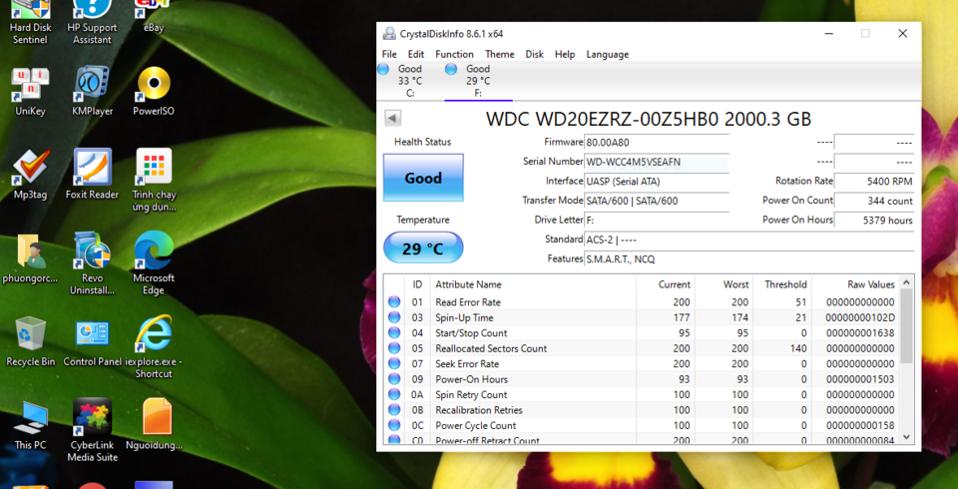This screenshot has height=489, width=958.
Task: Click Power Cycle Count status orb
Action: [394, 425]
